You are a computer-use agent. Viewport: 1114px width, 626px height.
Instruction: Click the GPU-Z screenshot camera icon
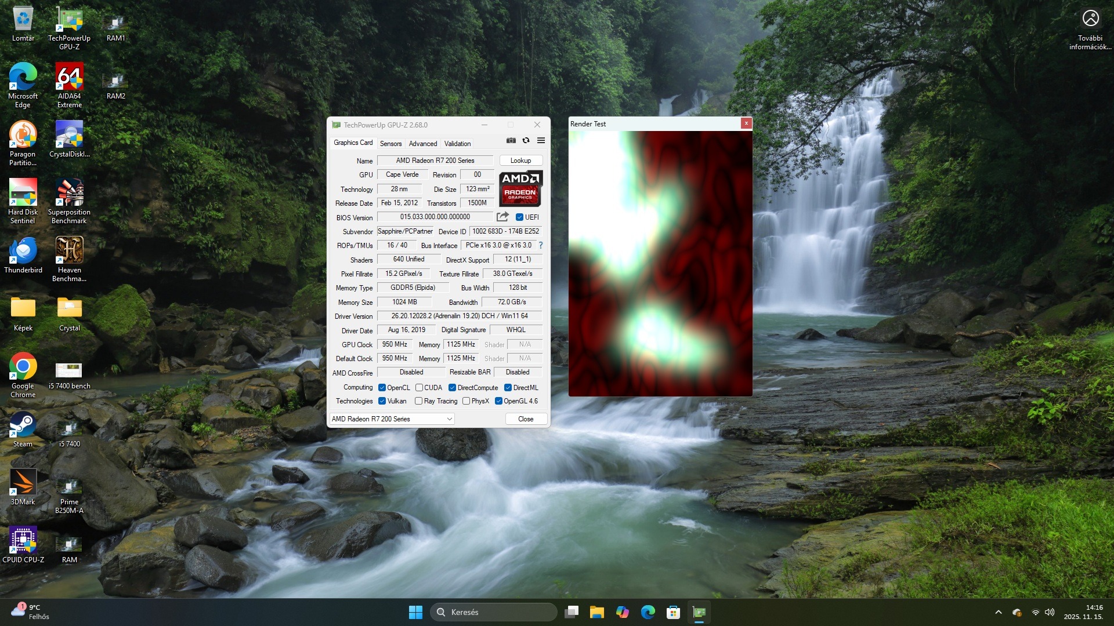click(511, 140)
